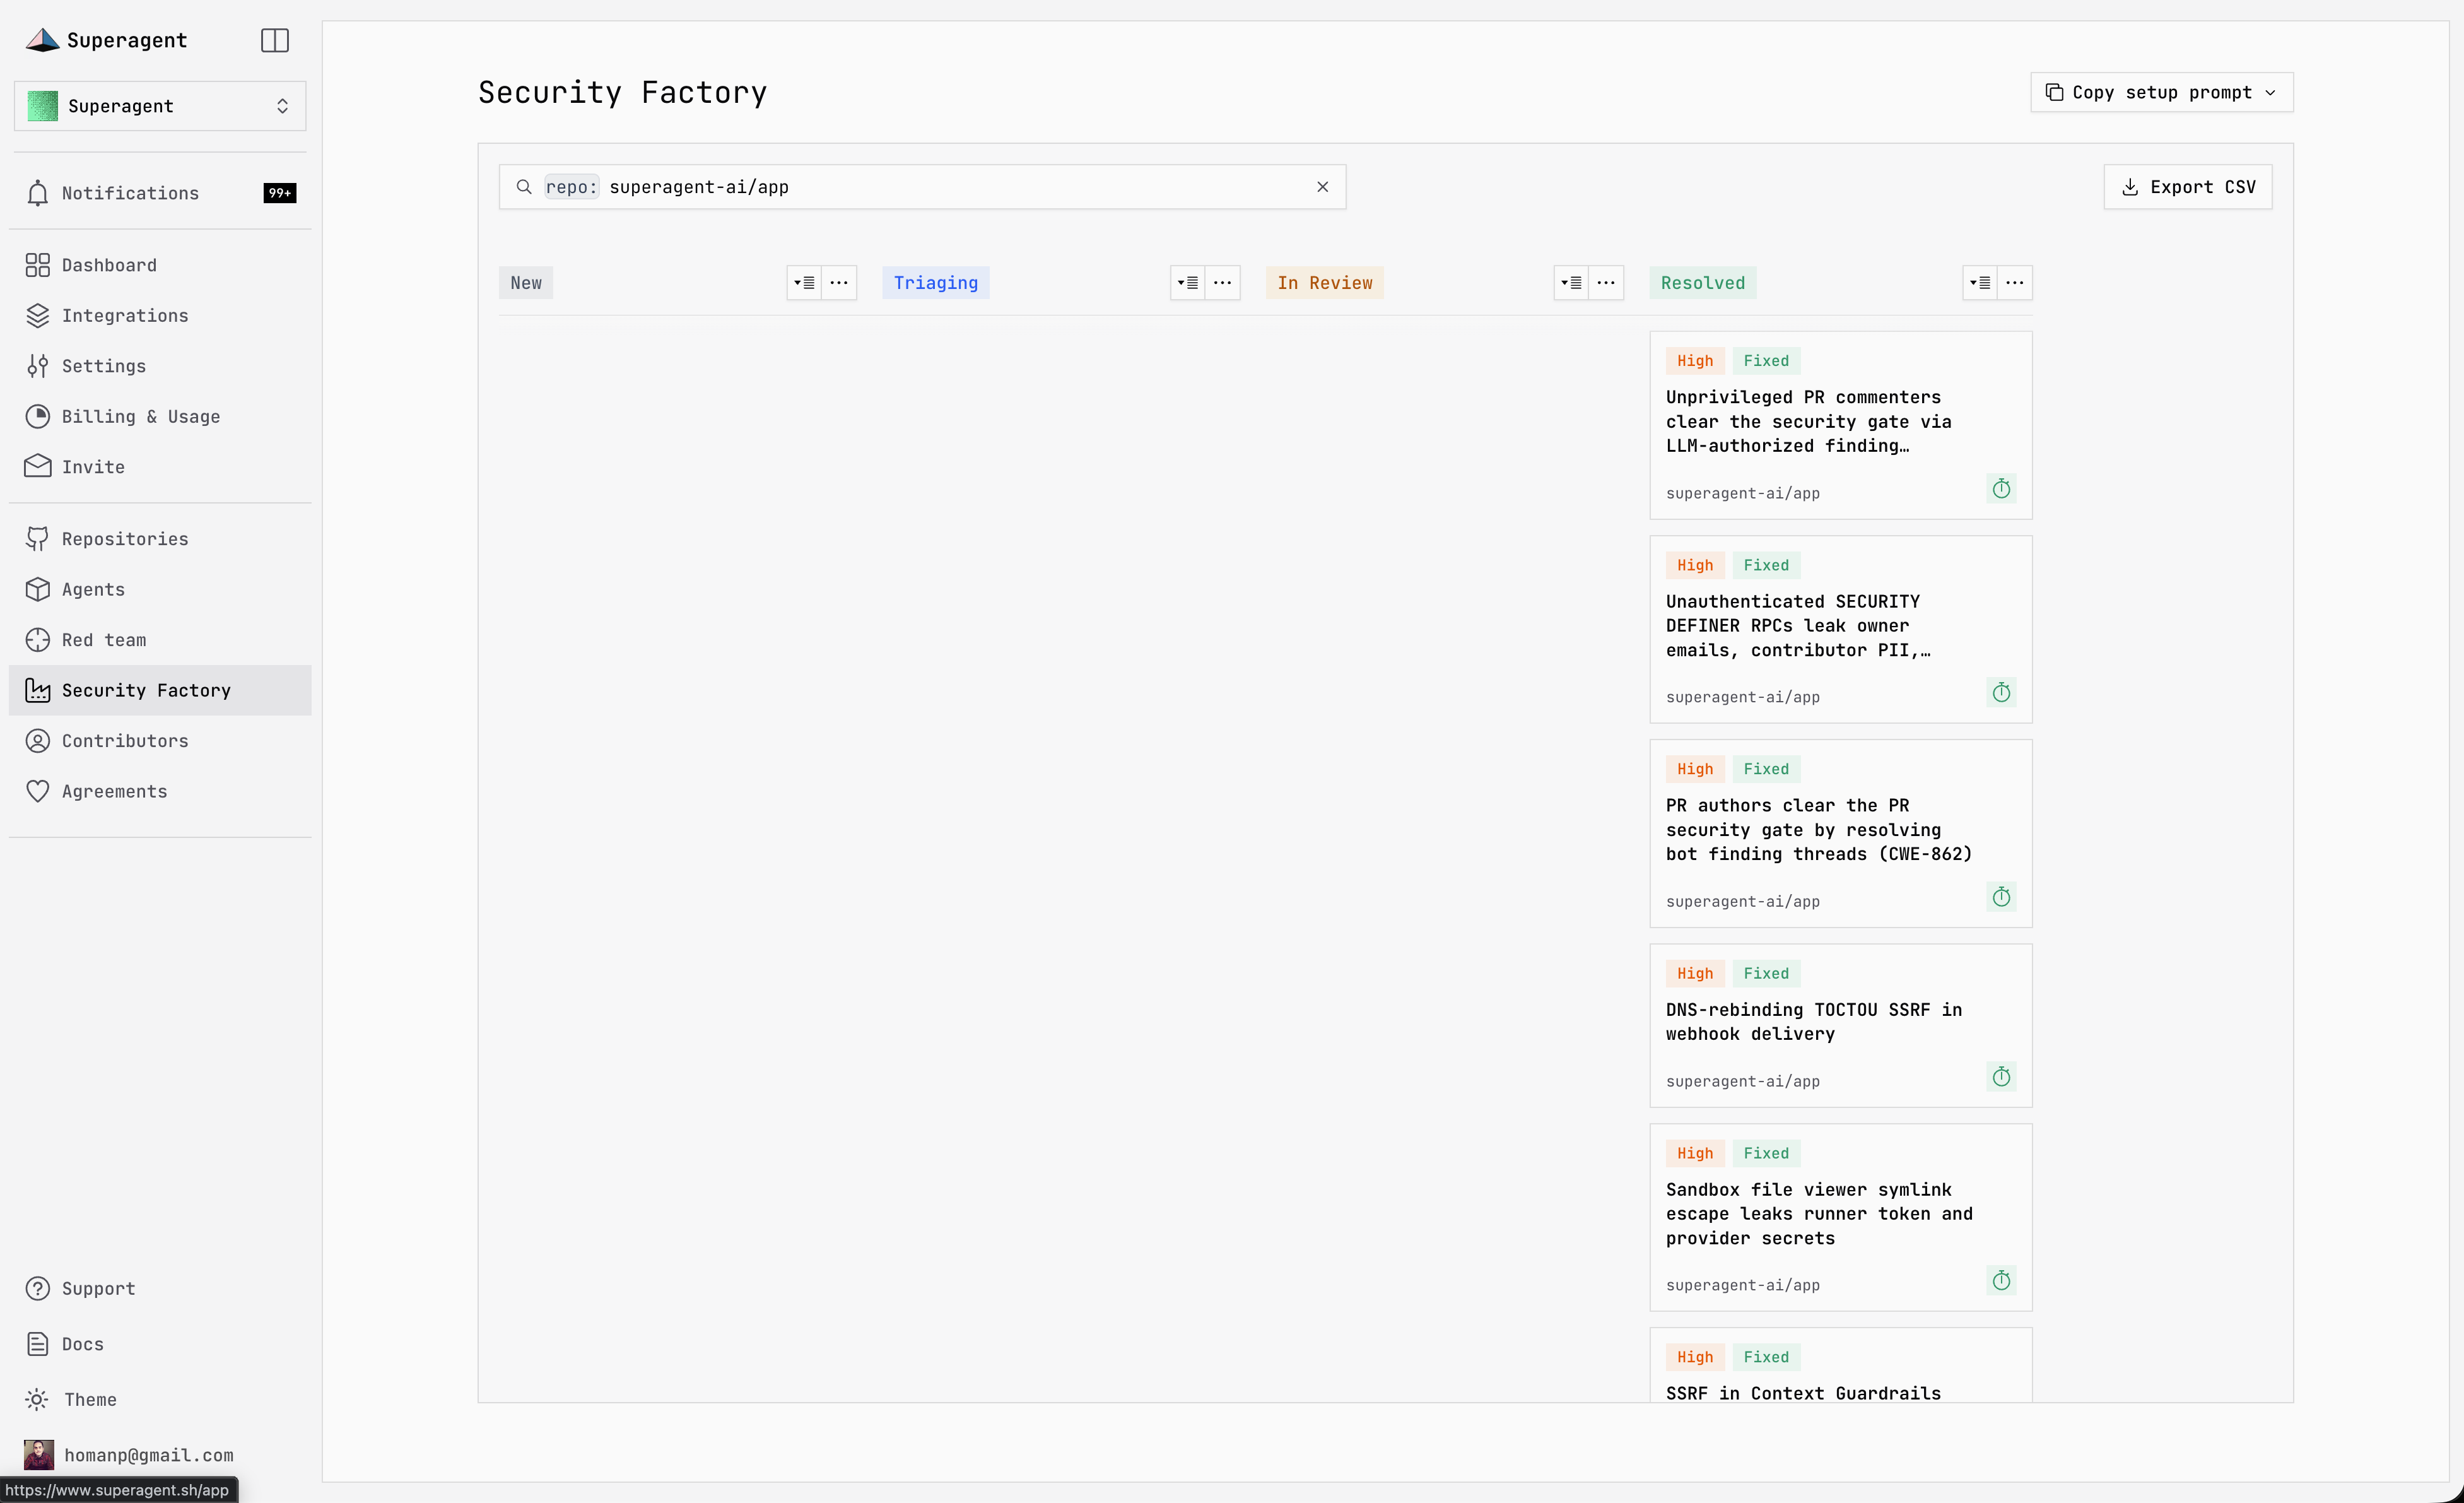Screen dimensions: 2464x1503
Task: Click the user avatar thumbnail
Action: point(39,1455)
